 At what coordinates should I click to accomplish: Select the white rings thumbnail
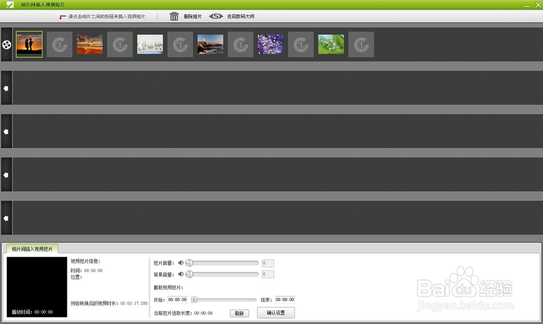coord(150,45)
